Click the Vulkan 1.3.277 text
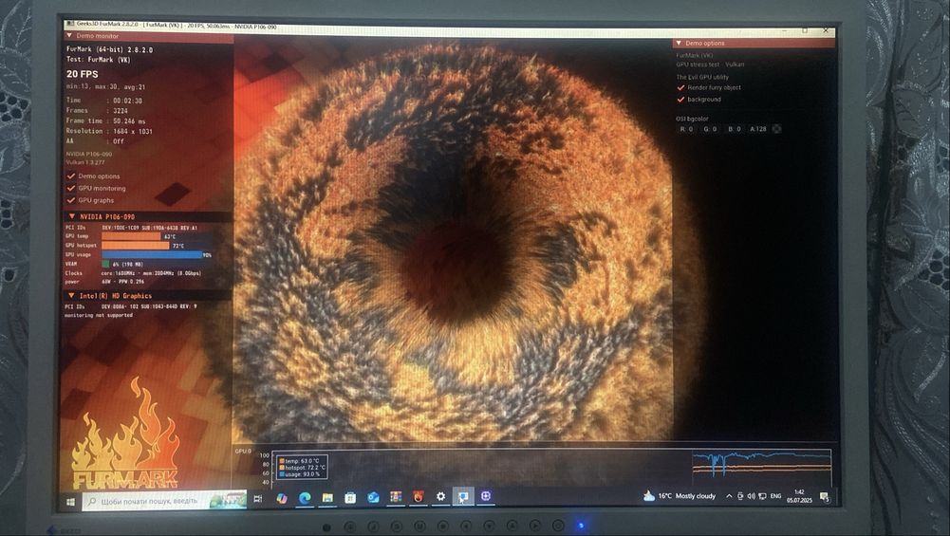950x536 pixels. pos(85,162)
